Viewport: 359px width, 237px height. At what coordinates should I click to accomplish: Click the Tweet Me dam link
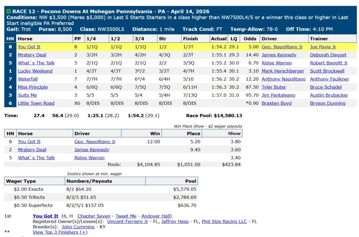coord(126,216)
